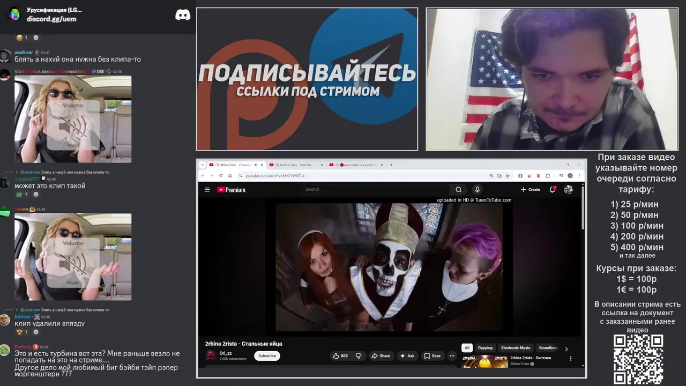Click assdriver username in chat
This screenshot has width=686, height=386.
pos(24,53)
